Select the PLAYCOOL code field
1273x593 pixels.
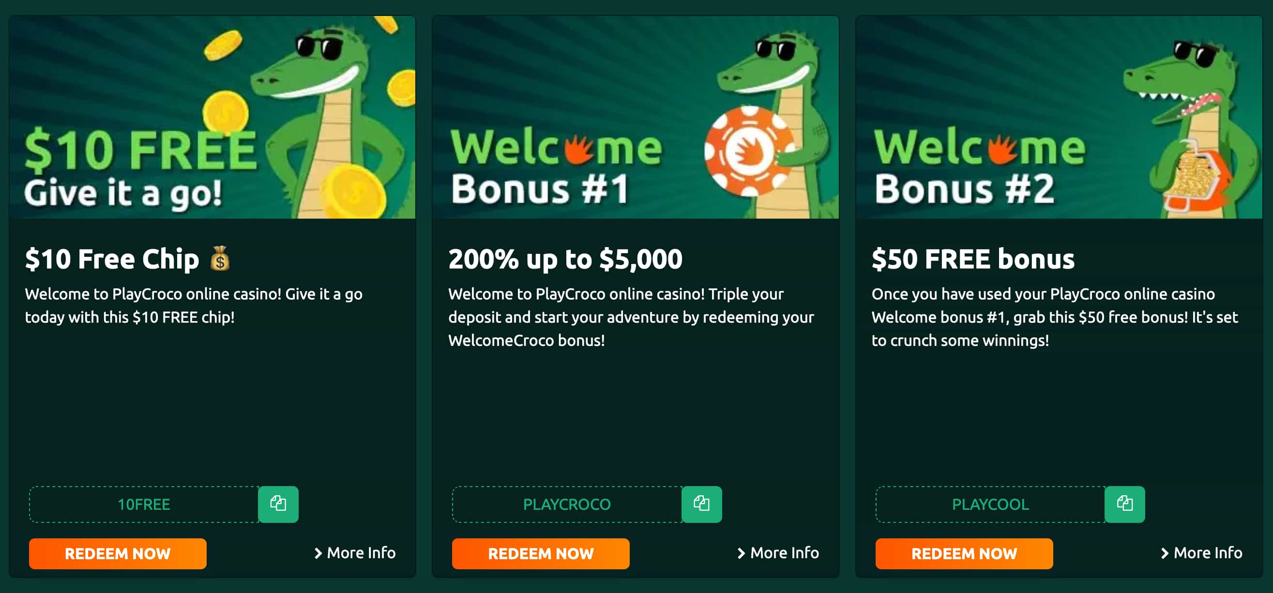[x=990, y=504]
